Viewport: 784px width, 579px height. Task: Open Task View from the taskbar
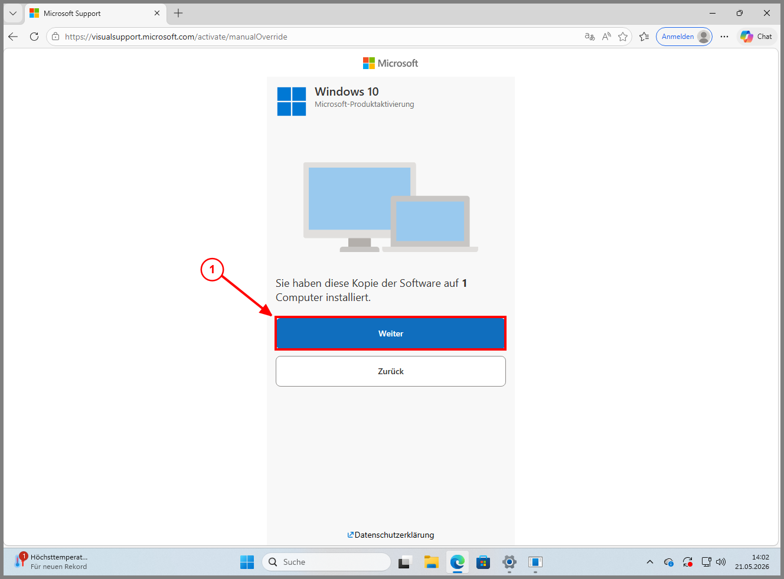404,562
